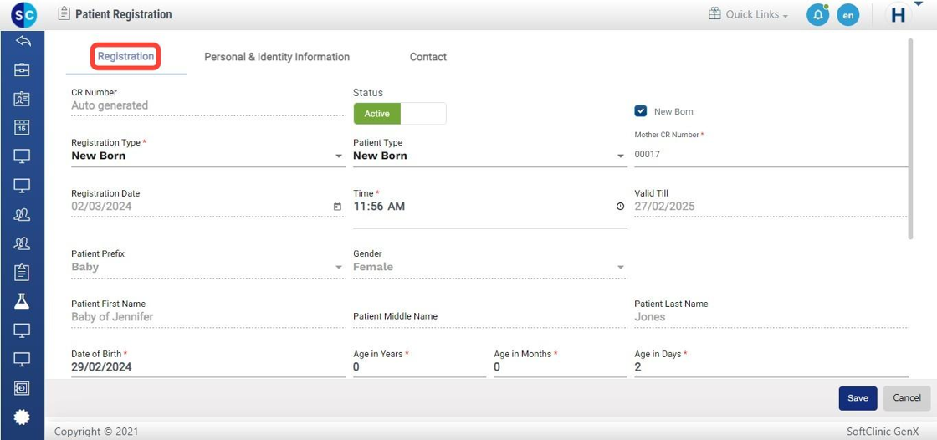937x440 pixels.
Task: Click the Save button
Action: click(x=858, y=398)
